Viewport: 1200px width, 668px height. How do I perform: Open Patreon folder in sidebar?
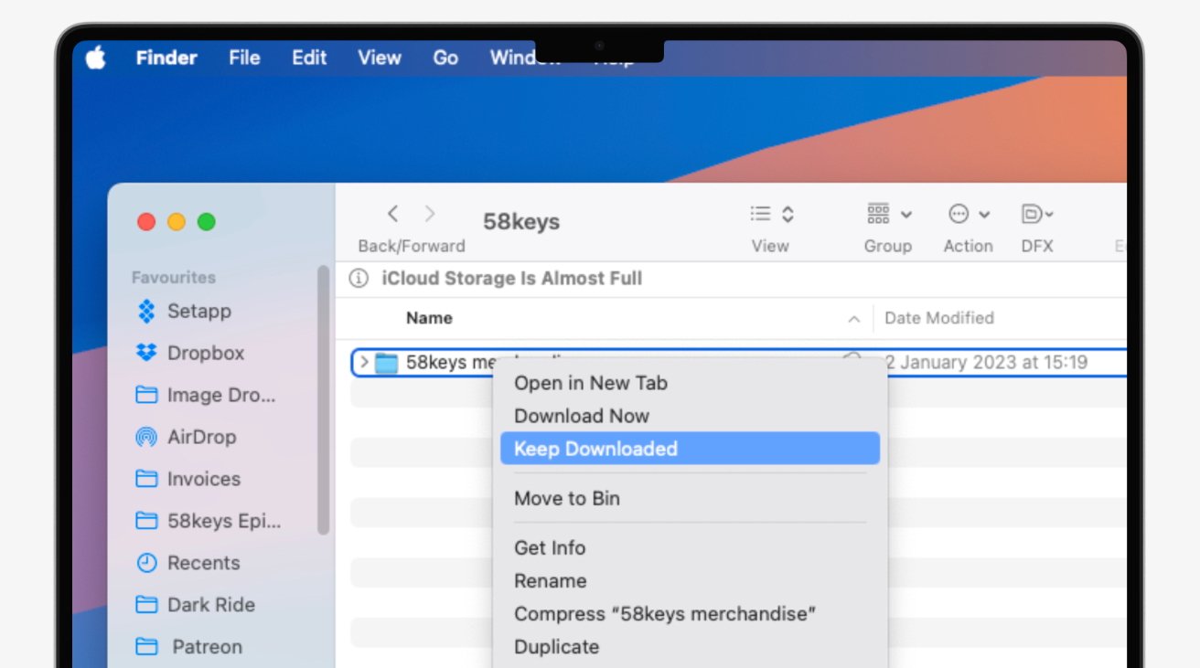tap(188, 647)
